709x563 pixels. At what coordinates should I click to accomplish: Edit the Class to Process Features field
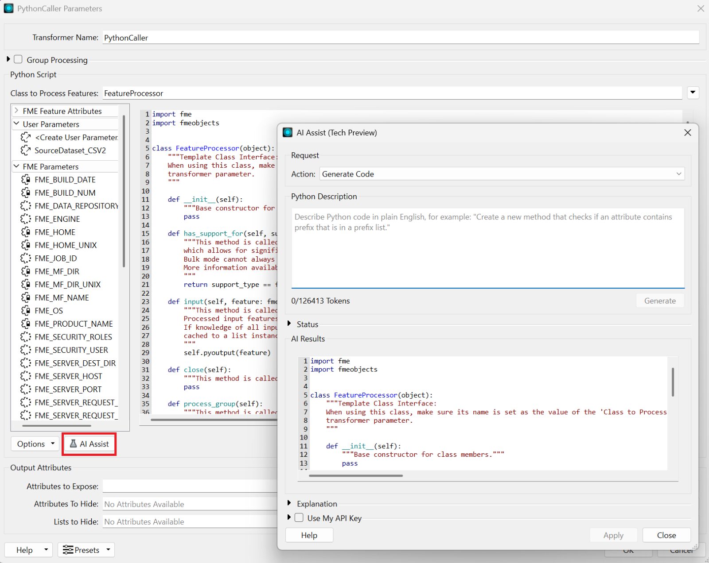click(392, 93)
